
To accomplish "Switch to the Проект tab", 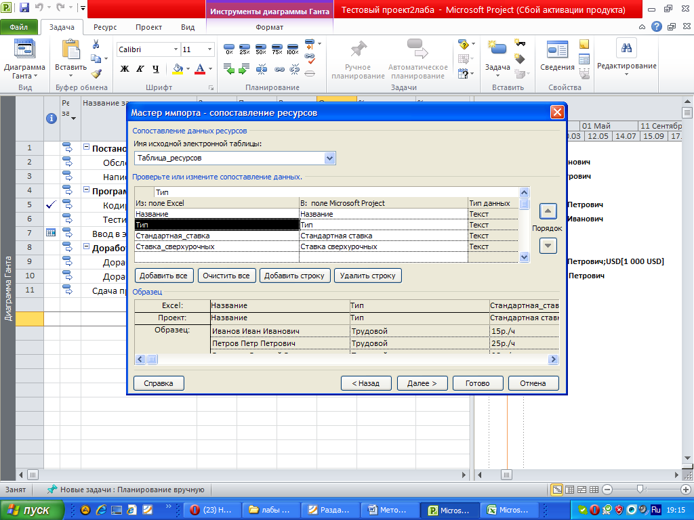I will pos(148,27).
